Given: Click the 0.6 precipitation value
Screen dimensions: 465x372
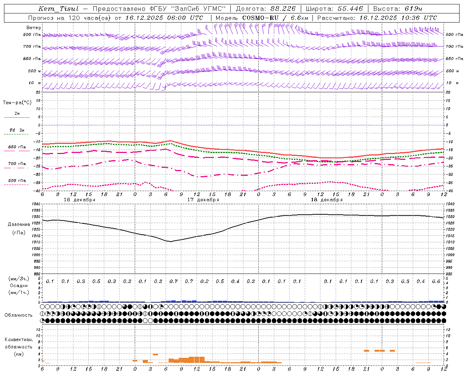Looking at the screenshot, I should tap(436, 281).
